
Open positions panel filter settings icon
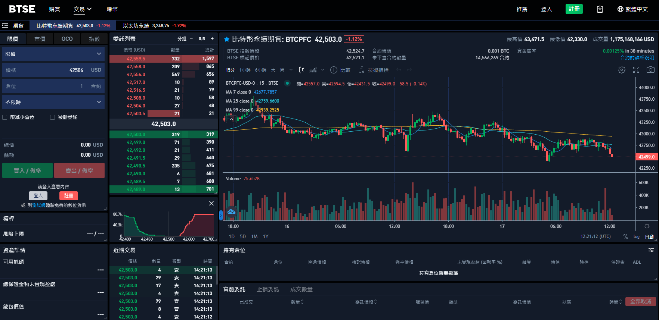point(651,250)
